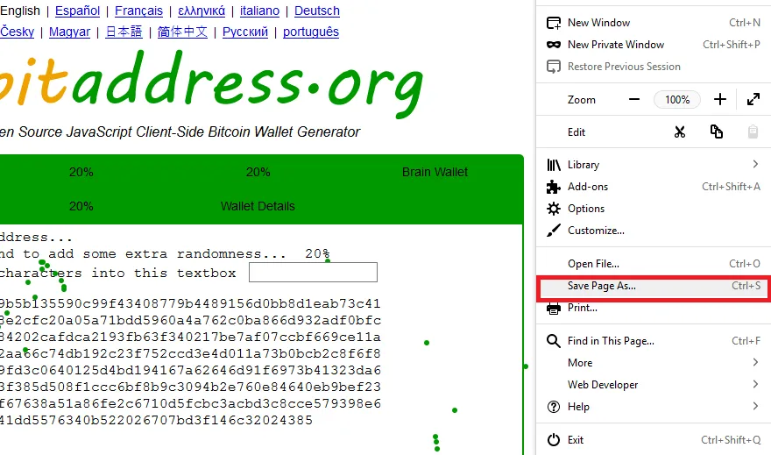Click the Add-ons puzzle piece icon
The width and height of the screenshot is (771, 455).
tap(554, 187)
